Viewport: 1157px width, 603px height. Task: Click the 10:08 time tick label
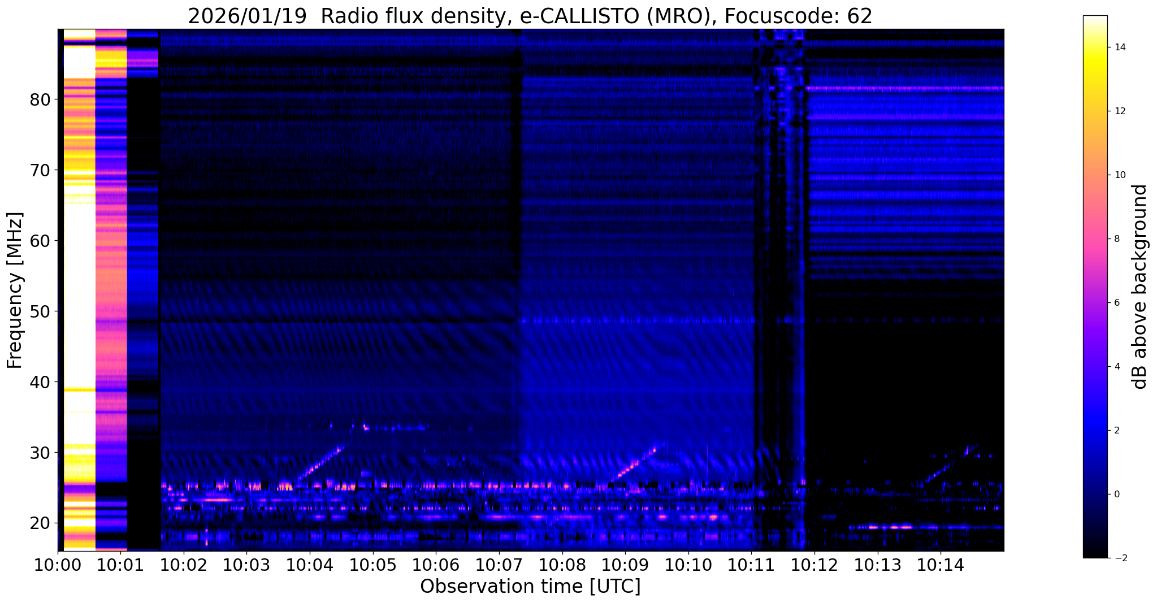click(562, 565)
